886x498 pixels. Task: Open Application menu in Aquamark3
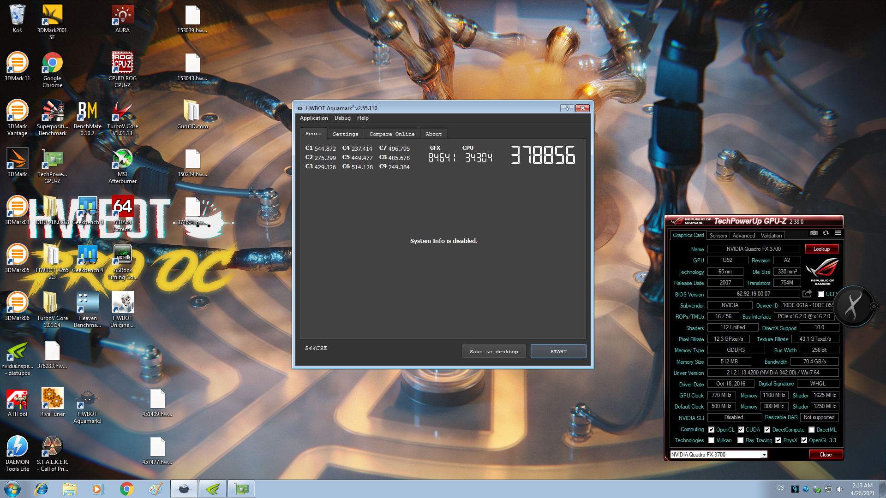[x=314, y=118]
